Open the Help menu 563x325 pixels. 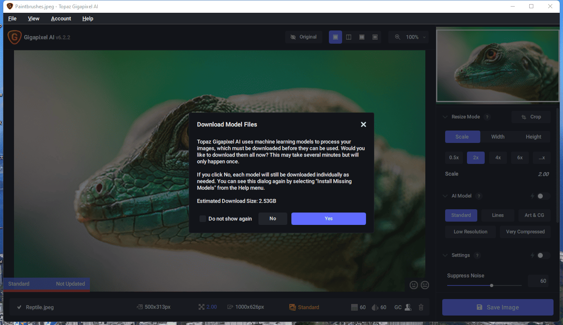coord(88,19)
